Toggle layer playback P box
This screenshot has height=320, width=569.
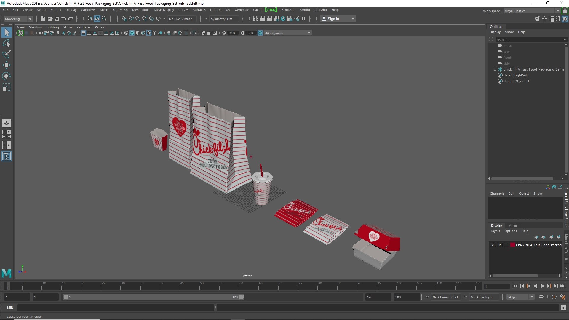pos(500,245)
